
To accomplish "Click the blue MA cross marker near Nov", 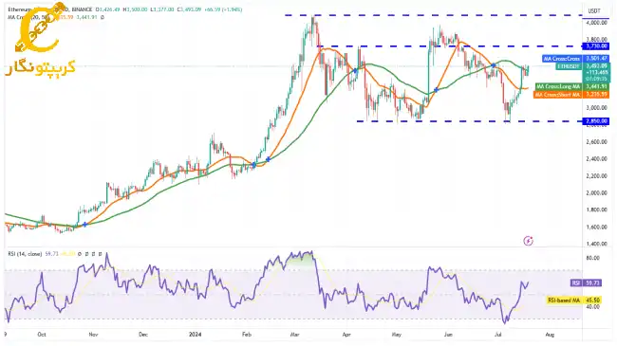I will tap(84, 225).
